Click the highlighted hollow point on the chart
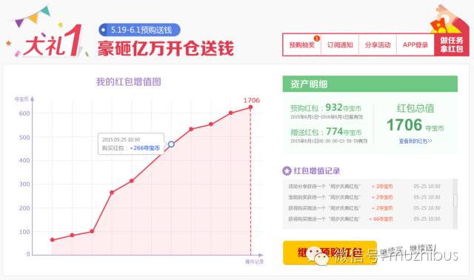Image resolution: width=474 pixels, height=280 pixels. coord(171,144)
